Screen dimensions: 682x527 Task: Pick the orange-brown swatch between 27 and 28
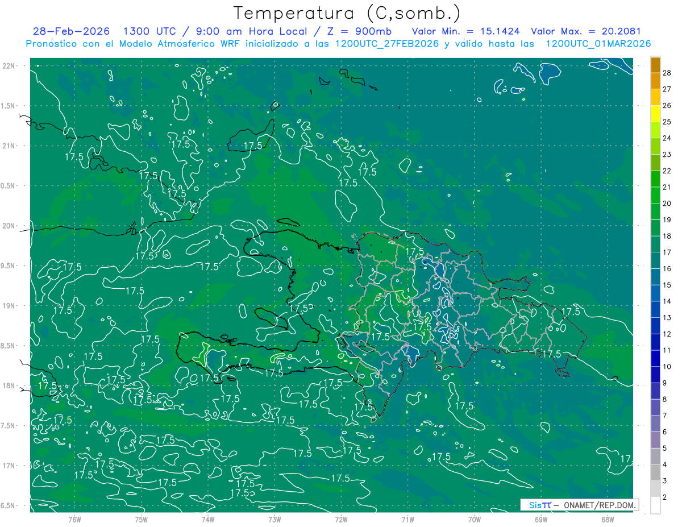point(655,81)
